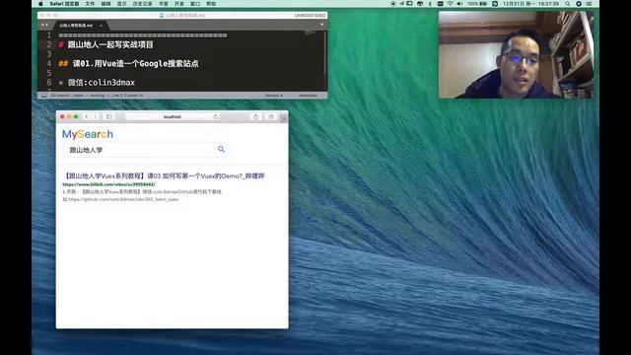Close the Sublime Text .md file tab
This screenshot has height=355, width=631.
click(x=101, y=26)
